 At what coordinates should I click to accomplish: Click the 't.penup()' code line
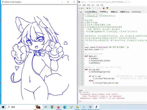click(93, 58)
